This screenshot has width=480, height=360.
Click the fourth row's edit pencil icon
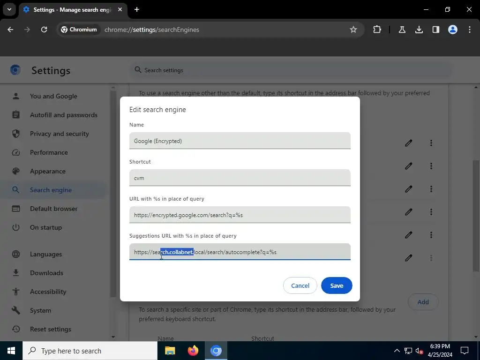click(x=408, y=212)
